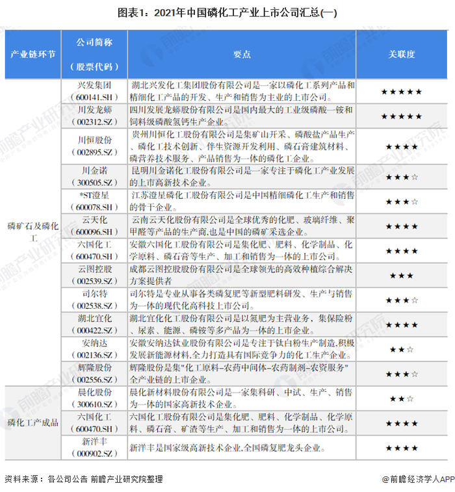Select the 安徽六国化工股份 description text
455x492 pixels.
tap(242, 251)
